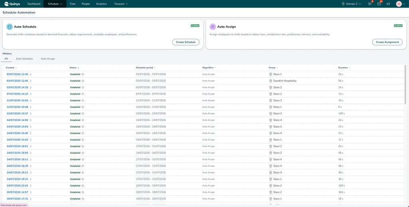Expand chevron next to 24/07/2026 18:11
The image size is (409, 207).
point(30,159)
